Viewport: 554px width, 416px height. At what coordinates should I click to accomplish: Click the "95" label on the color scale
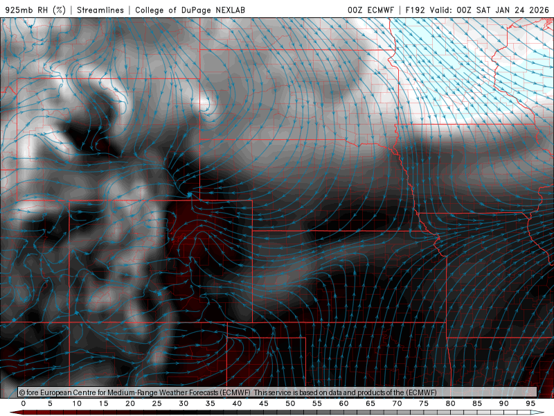(x=530, y=404)
